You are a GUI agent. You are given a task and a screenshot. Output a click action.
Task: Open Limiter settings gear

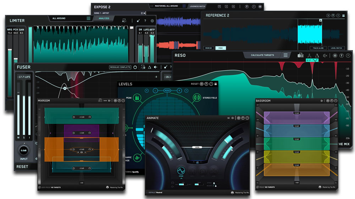[152, 21]
